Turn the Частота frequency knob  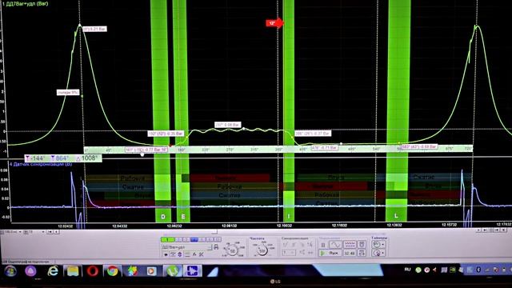(262, 250)
